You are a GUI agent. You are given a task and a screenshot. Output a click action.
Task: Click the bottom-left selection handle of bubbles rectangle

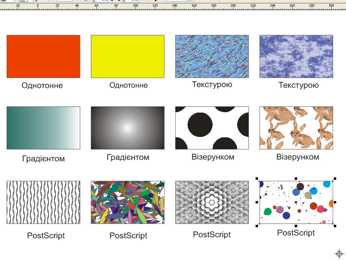pyautogui.click(x=257, y=226)
